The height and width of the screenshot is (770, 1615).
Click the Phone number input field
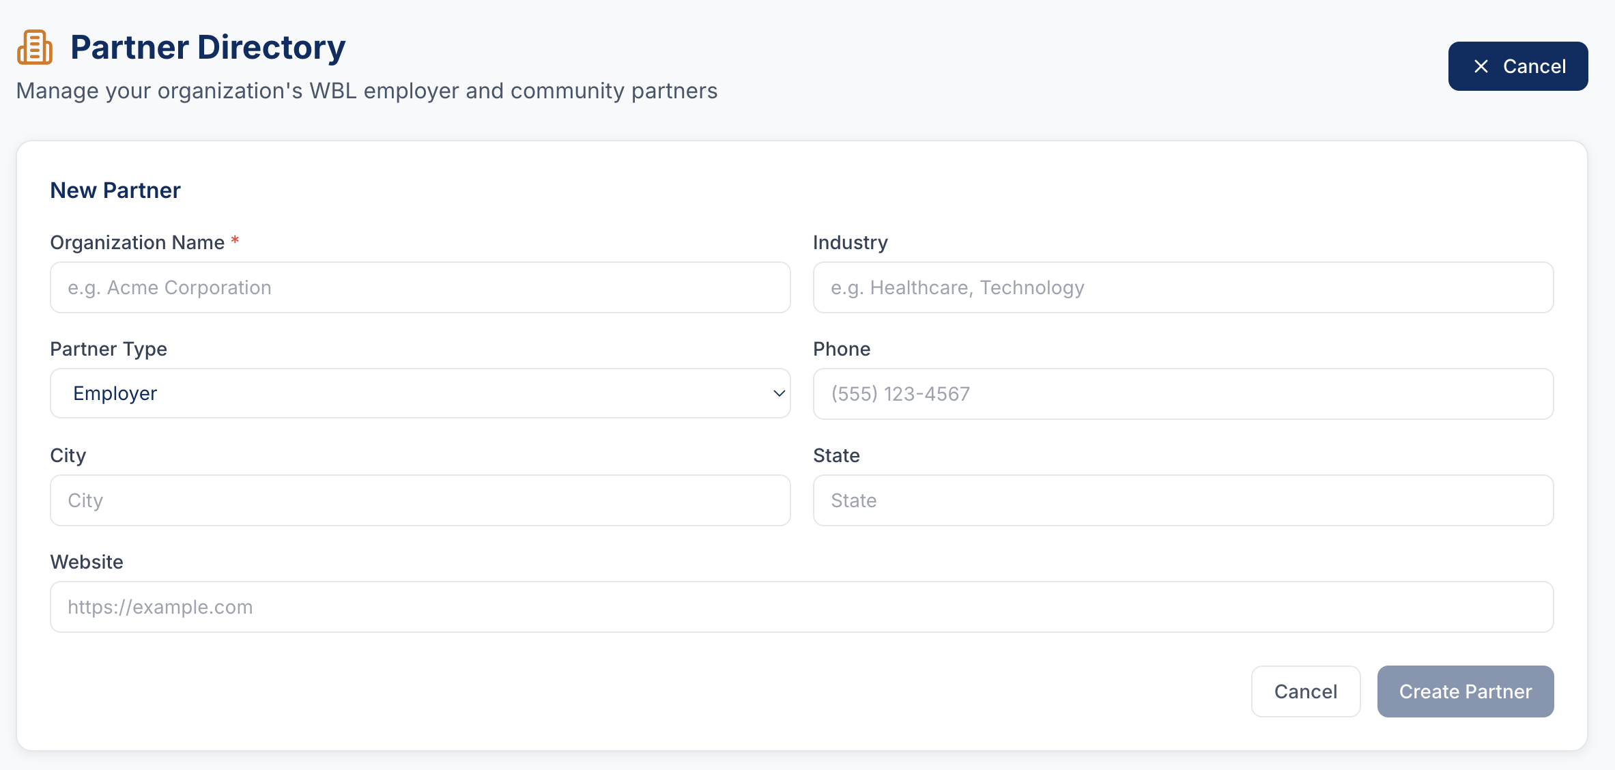(x=1183, y=393)
